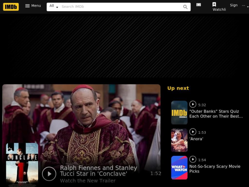Open the hamburger Menu
Viewport: 249px width, 187px height.
click(33, 6)
